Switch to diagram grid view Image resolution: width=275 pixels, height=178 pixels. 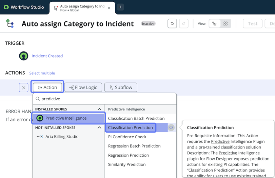pos(225,23)
